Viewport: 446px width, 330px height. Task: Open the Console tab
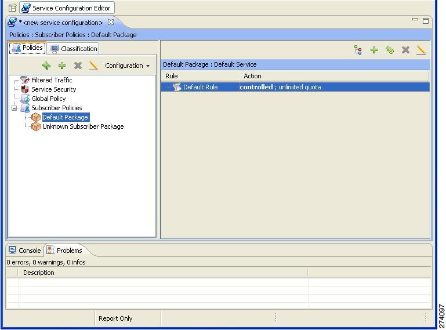click(25, 251)
